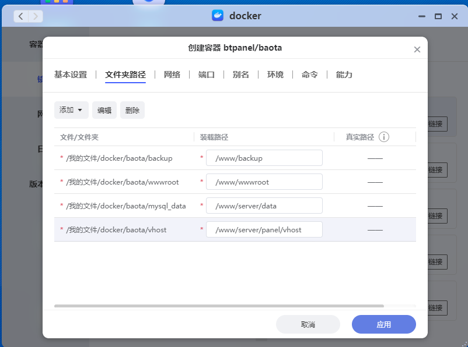Image resolution: width=468 pixels, height=347 pixels.
Task: Select the 文件夹路径 tab
Action: (x=125, y=75)
